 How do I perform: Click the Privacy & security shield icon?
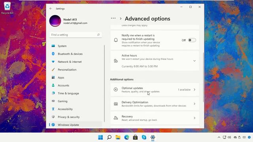coord(53,117)
